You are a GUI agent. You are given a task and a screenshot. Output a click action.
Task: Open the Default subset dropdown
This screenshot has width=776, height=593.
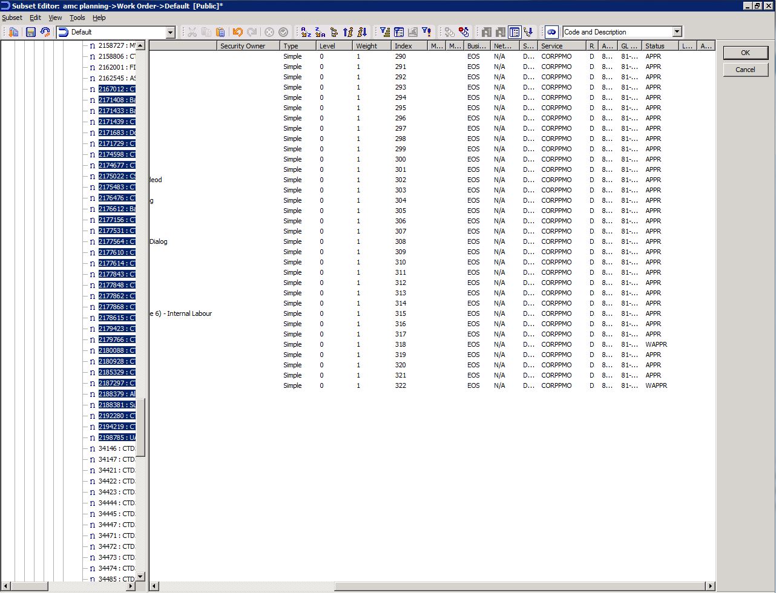170,33
